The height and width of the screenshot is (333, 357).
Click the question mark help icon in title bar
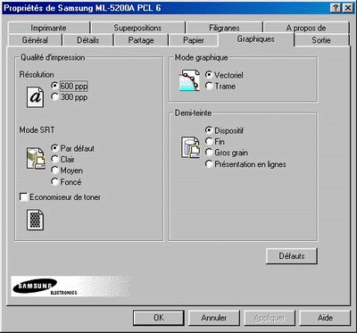tap(336, 8)
